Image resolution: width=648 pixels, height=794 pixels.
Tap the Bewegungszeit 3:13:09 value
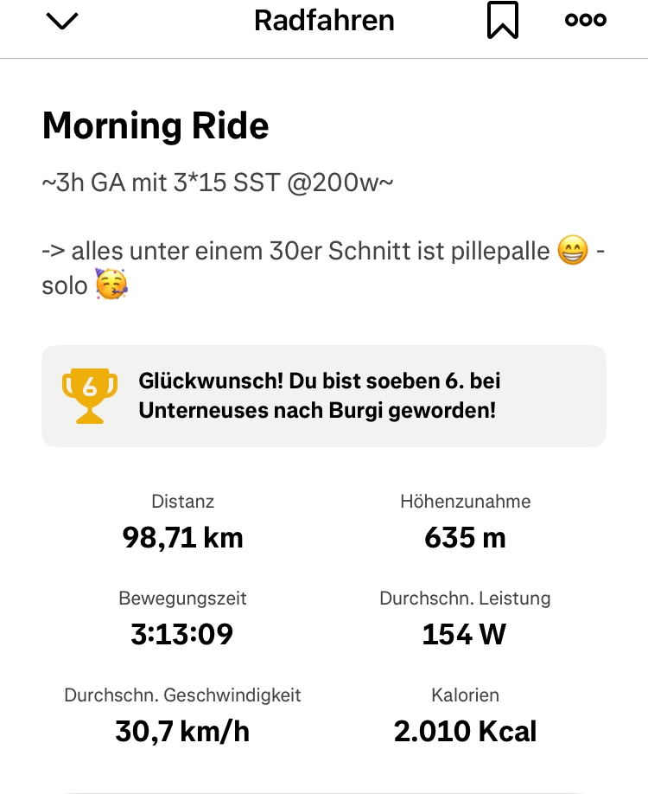coord(182,635)
